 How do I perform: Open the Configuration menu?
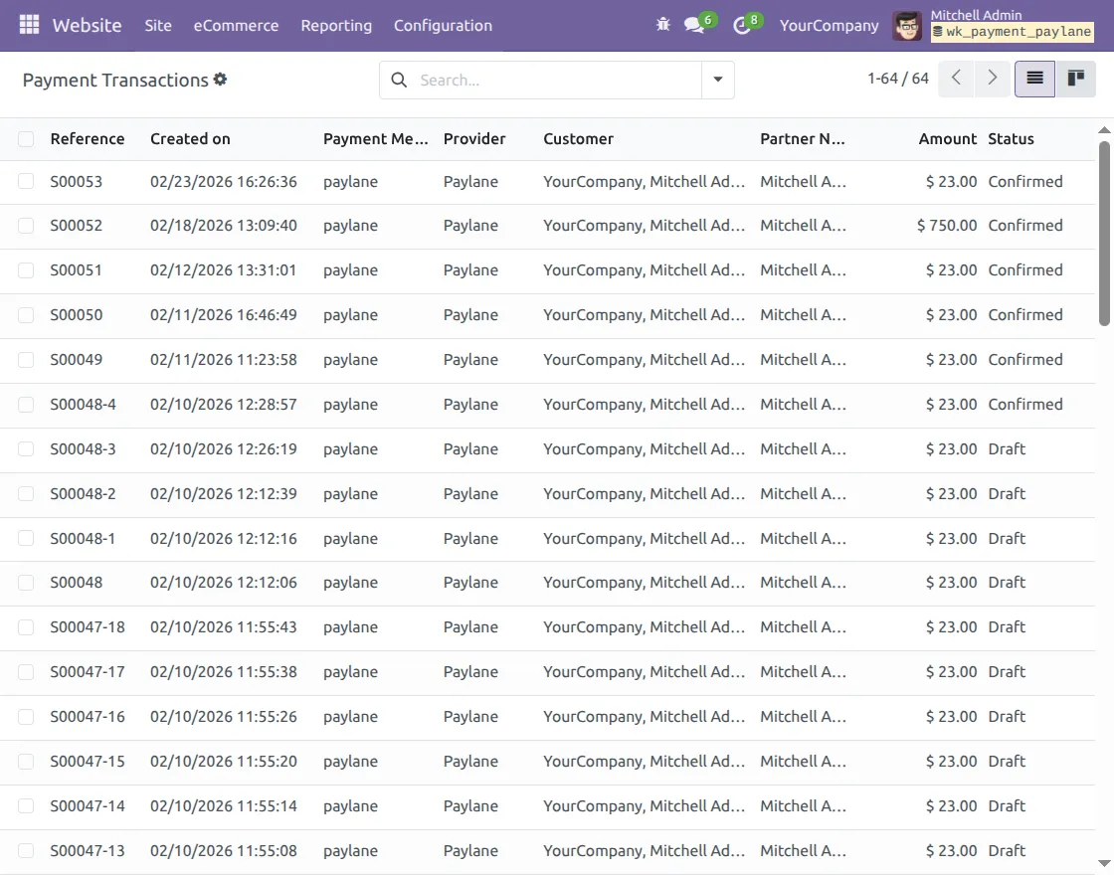443,26
